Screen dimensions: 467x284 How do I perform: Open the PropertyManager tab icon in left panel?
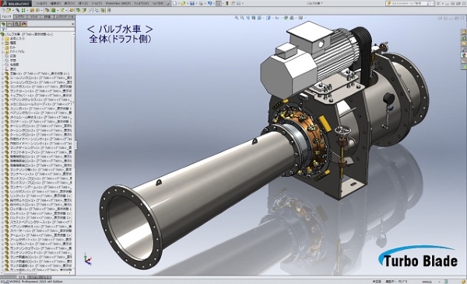10,24
